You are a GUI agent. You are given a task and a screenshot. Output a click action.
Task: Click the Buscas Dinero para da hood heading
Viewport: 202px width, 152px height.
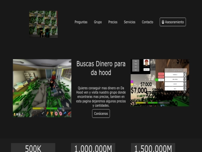point(101,68)
